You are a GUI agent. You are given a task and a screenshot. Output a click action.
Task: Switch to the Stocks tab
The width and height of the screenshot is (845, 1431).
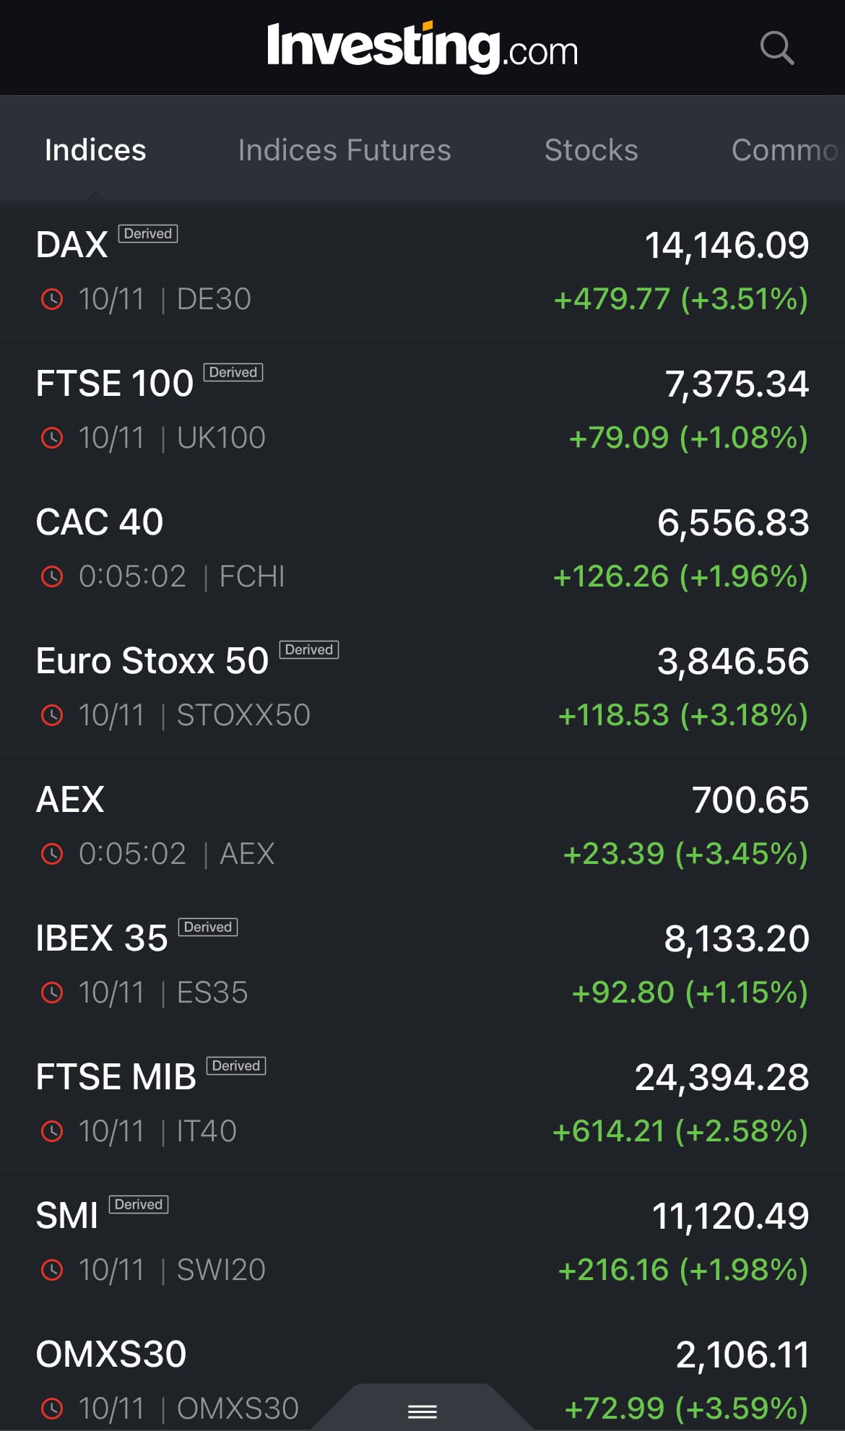click(591, 150)
